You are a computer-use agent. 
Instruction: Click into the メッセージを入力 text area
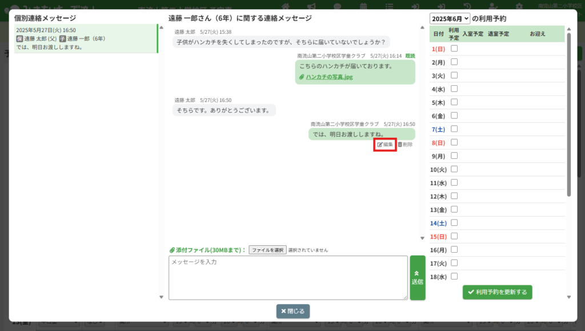point(287,278)
